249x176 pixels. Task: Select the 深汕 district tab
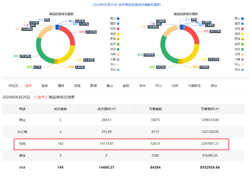214,86
